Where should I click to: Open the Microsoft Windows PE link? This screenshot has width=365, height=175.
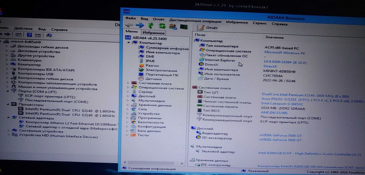pyautogui.click(x=284, y=53)
